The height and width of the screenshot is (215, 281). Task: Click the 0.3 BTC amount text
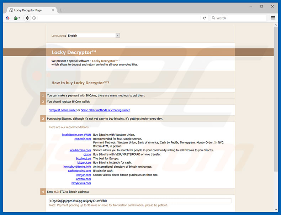click(x=56, y=192)
